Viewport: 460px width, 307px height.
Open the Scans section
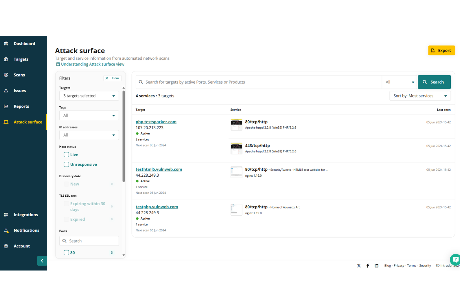pos(6,75)
